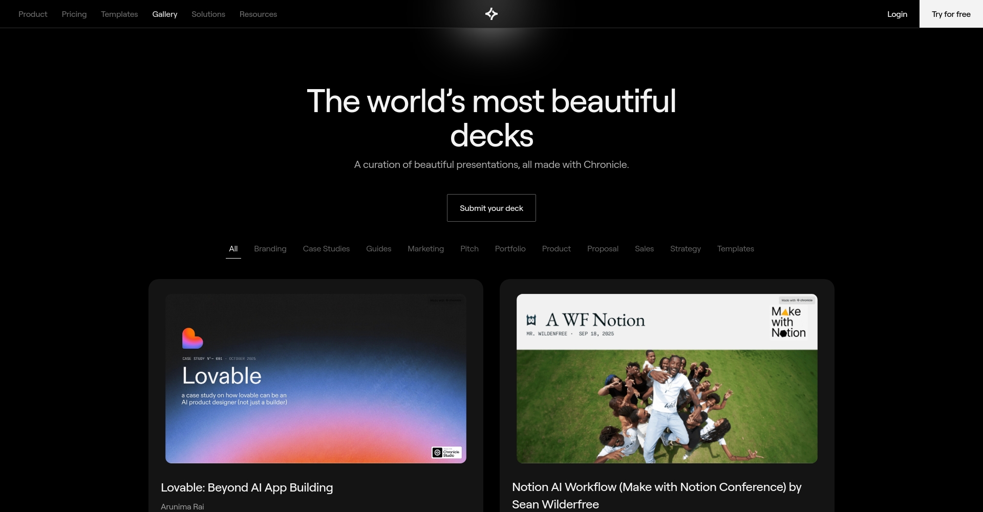Viewport: 983px width, 512px height.
Task: Click the Login link
Action: [x=897, y=14]
